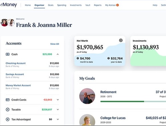Click the Money Market Account $12,000 balance
The image size is (166, 126).
coord(55,85)
